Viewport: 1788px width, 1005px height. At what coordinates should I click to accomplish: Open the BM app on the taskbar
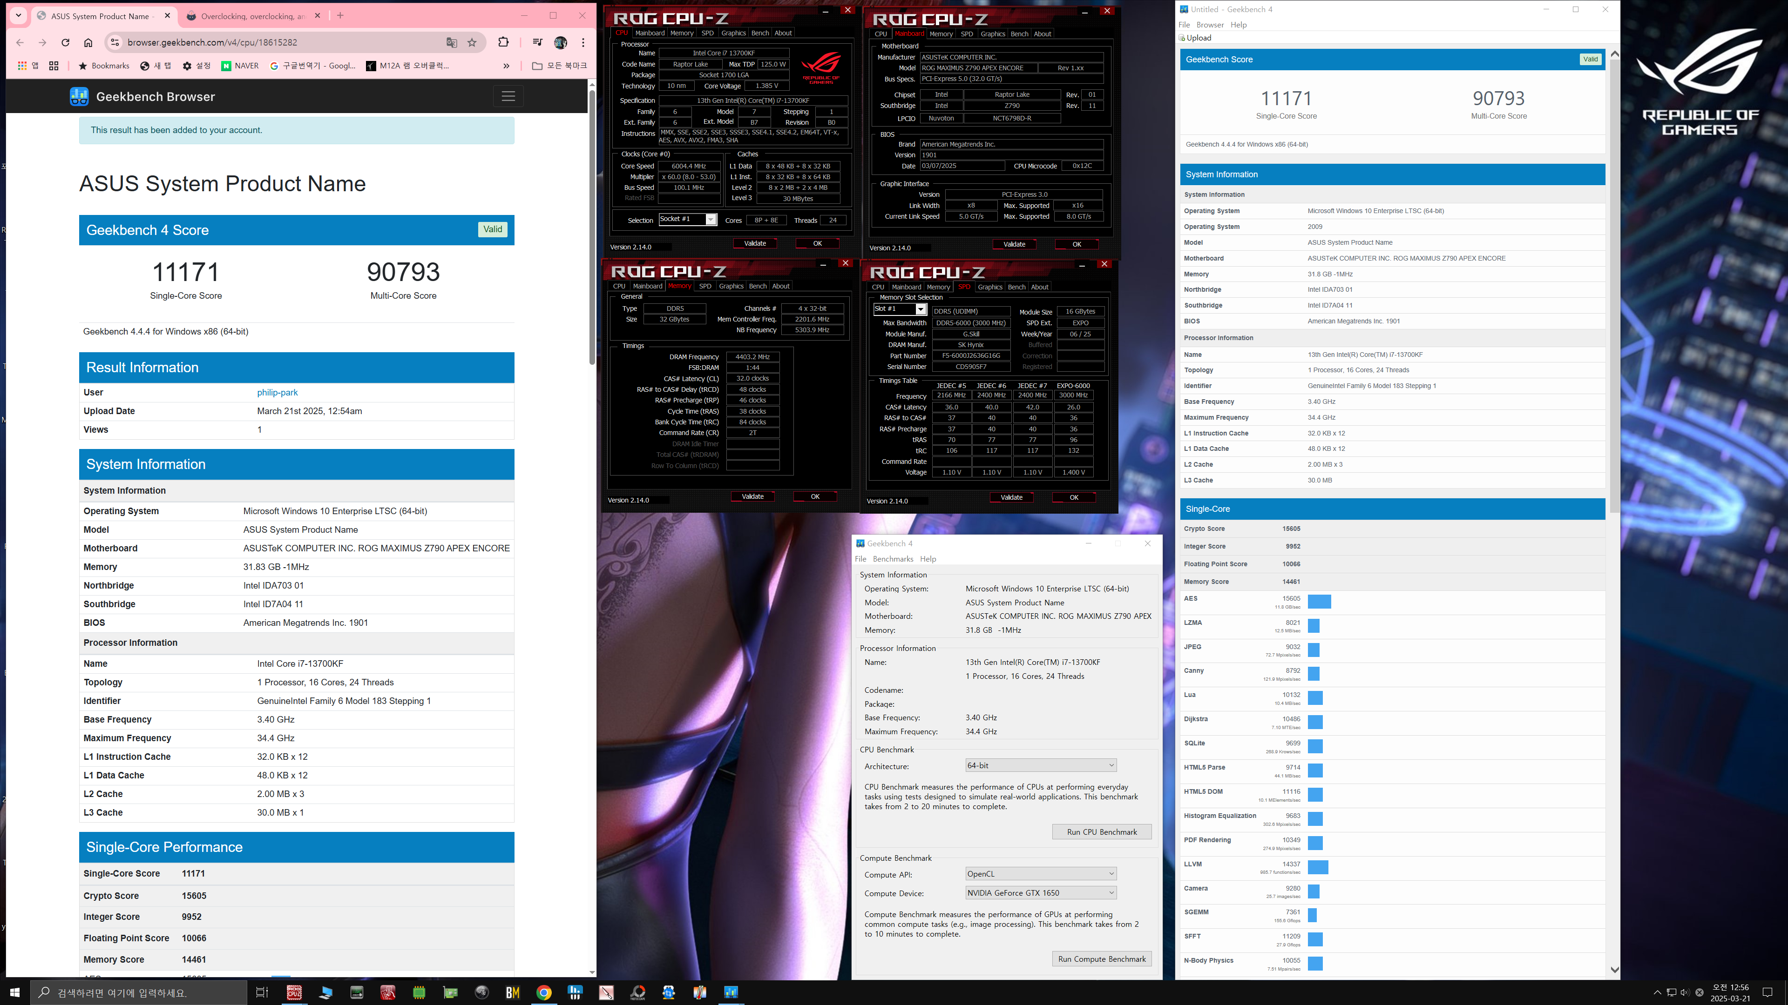[512, 992]
